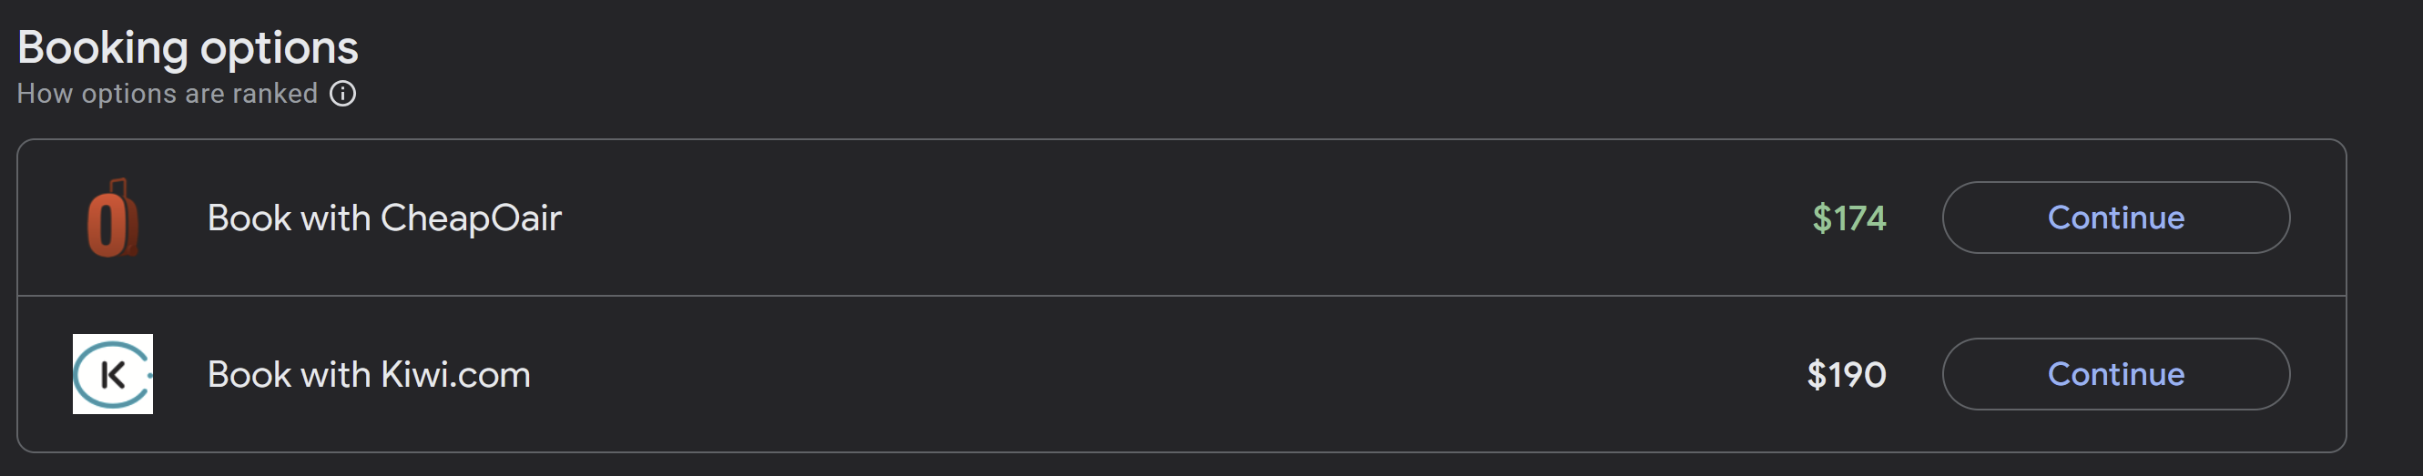Click the CheapOair suitcase logo
This screenshot has height=476, width=2423.
tap(113, 218)
